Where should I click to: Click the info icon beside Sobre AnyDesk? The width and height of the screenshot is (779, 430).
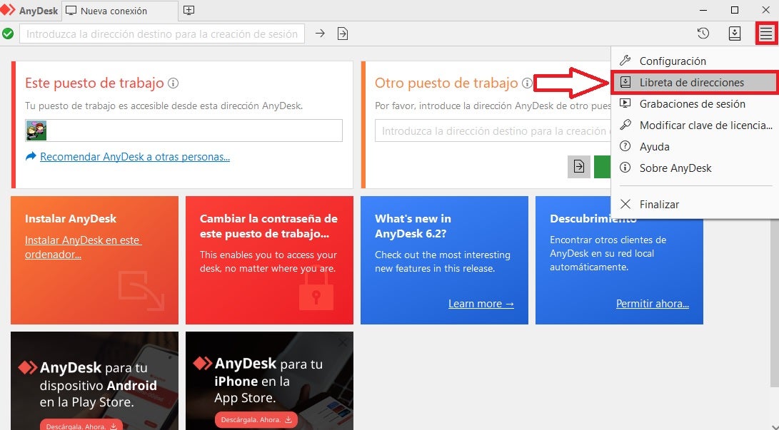(625, 168)
